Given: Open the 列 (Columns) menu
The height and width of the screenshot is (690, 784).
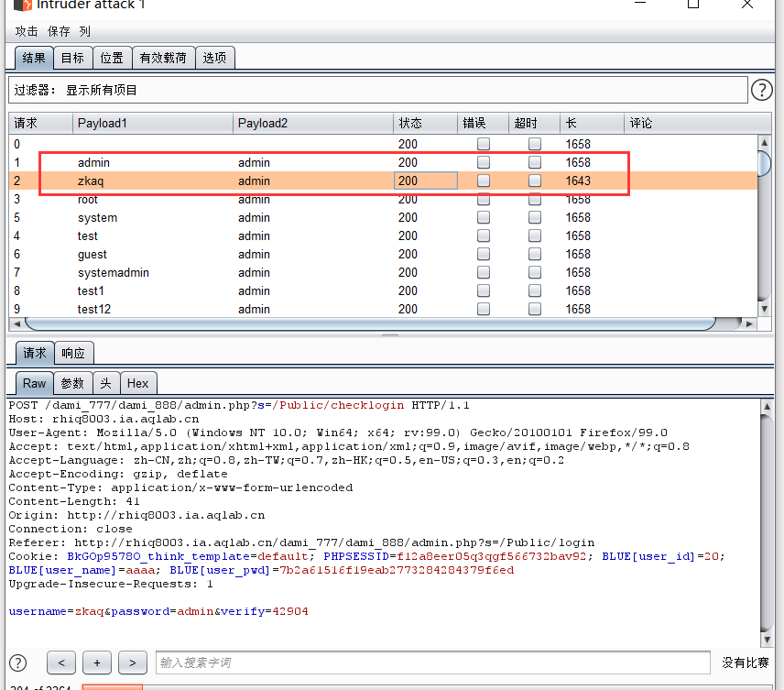Looking at the screenshot, I should point(84,31).
